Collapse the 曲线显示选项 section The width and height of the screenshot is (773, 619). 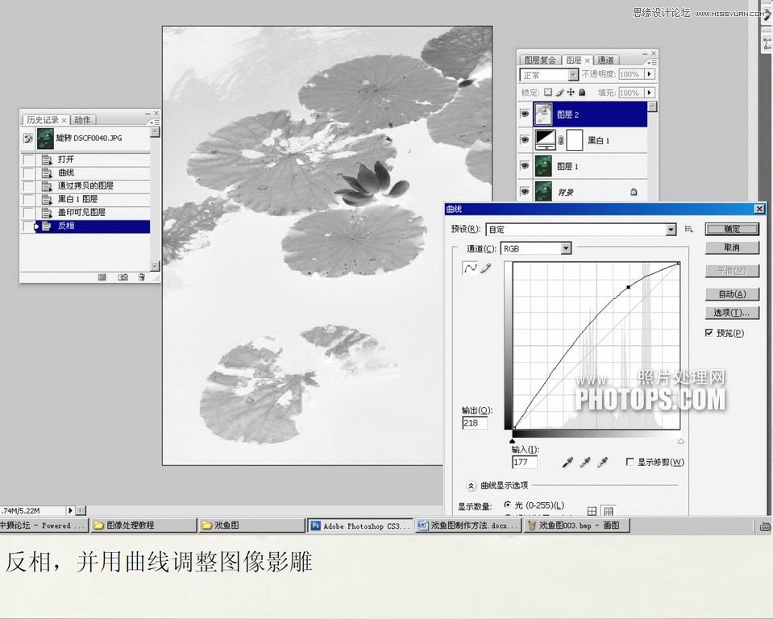(x=472, y=485)
